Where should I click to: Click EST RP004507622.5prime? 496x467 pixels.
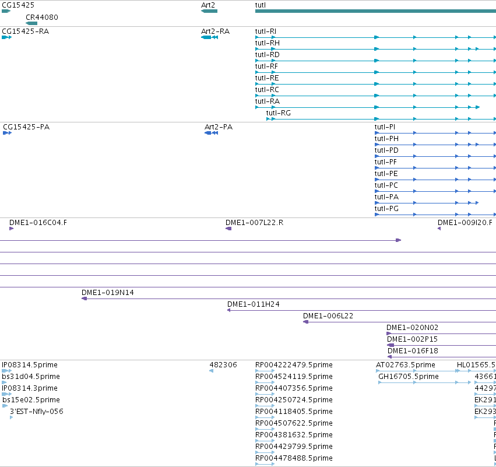(x=294, y=424)
